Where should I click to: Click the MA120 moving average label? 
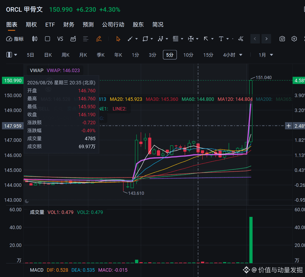coord(235,99)
